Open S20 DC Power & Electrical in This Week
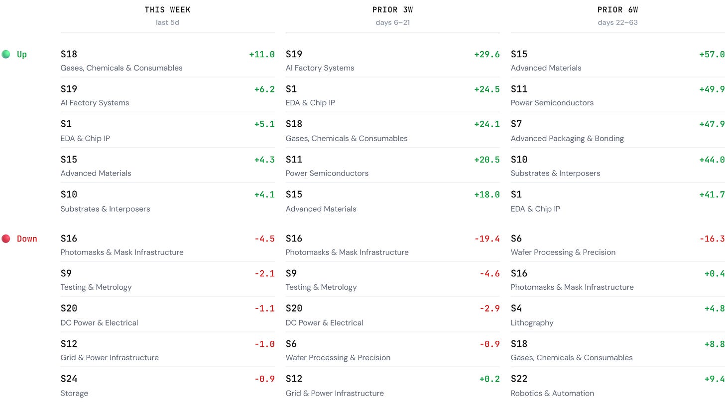Viewport: 725px width, 402px height. 167,315
